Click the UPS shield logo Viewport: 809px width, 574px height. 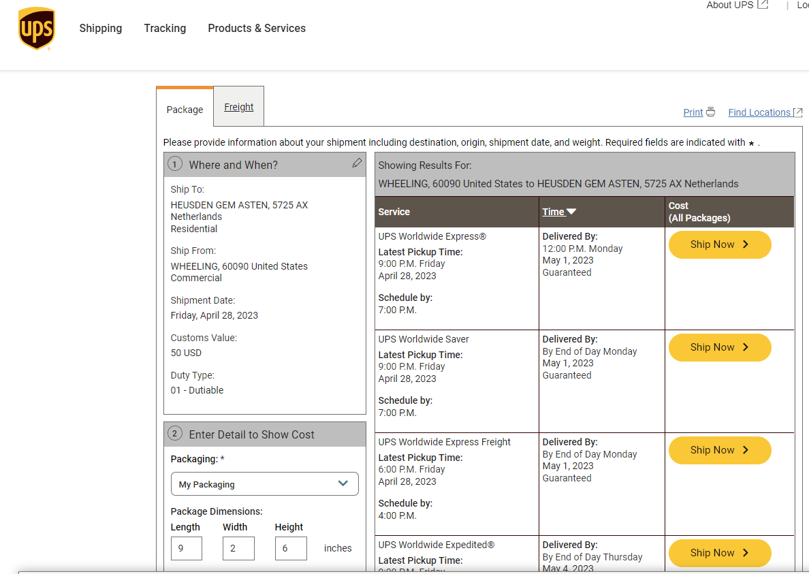point(37,29)
